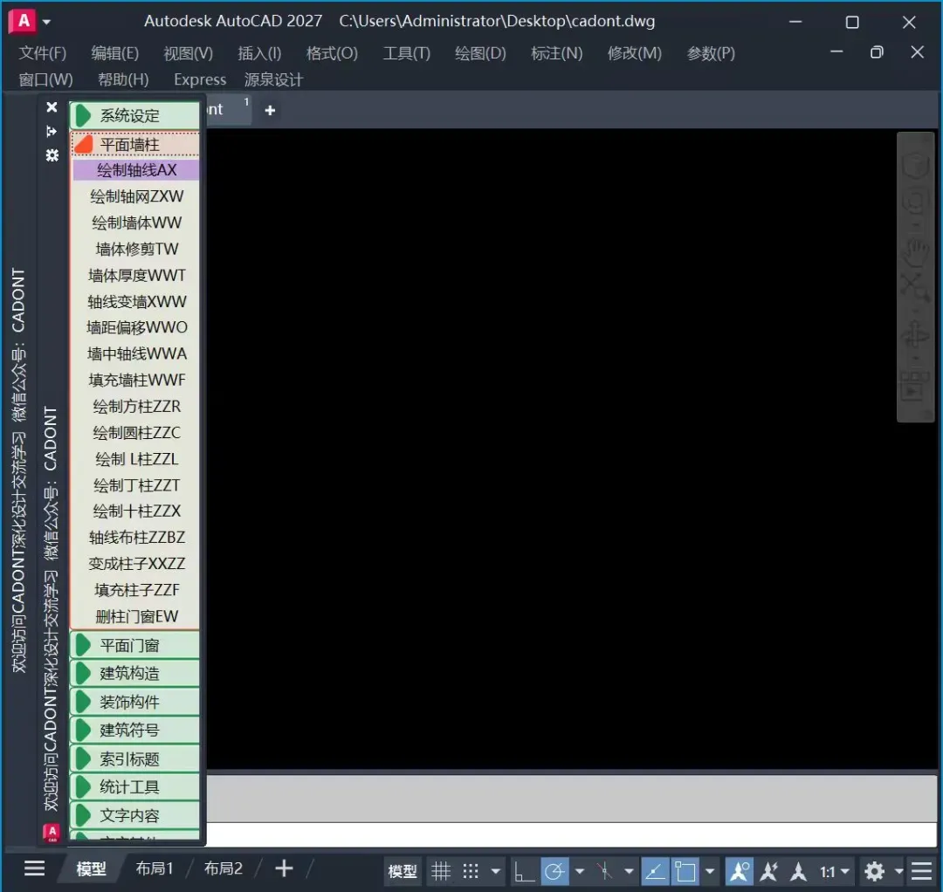Close the CADONT palette with X
This screenshot has width=943, height=892.
[52, 107]
